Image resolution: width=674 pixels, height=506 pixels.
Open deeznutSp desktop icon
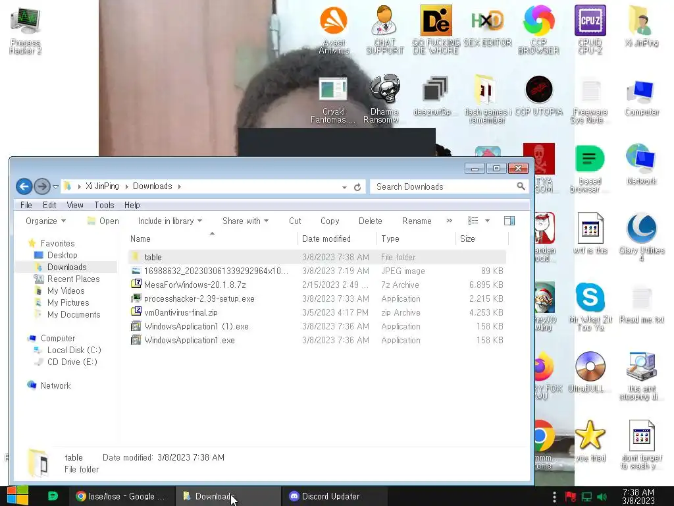click(x=435, y=96)
